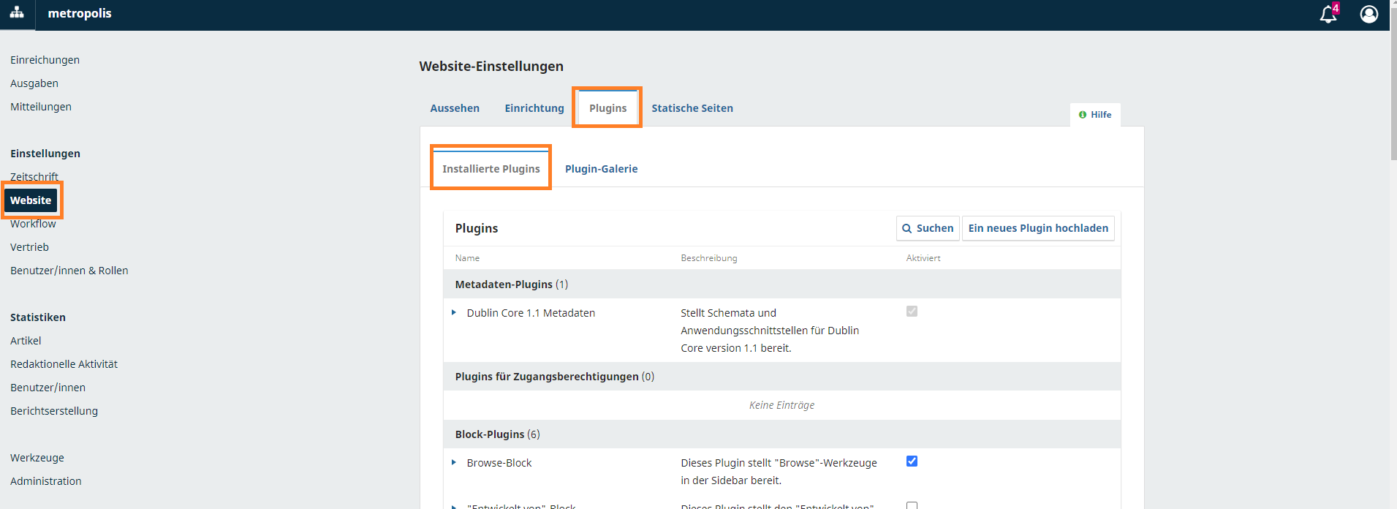Viewport: 1397px width, 509px height.
Task: Click Ein neues Plugin hochladen button
Action: (1037, 228)
